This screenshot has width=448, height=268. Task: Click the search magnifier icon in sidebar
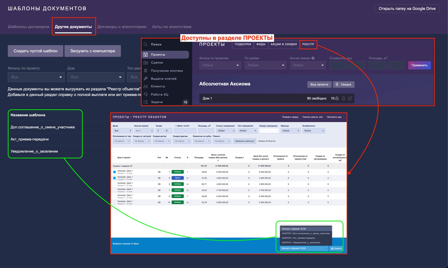click(145, 44)
